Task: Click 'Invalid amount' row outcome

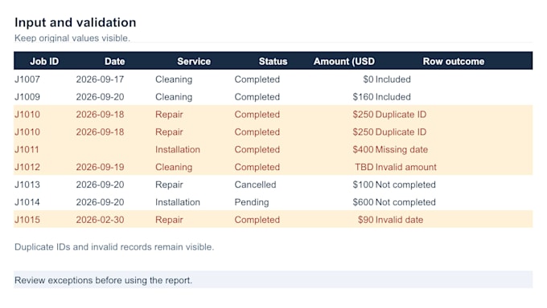Action: pos(405,167)
